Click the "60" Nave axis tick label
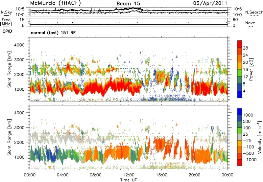Image resolution: width=263 pixels, height=182 pixels. [235, 20]
